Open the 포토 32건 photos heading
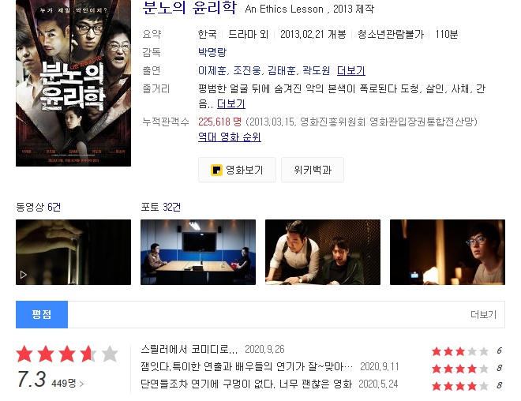 click(160, 207)
